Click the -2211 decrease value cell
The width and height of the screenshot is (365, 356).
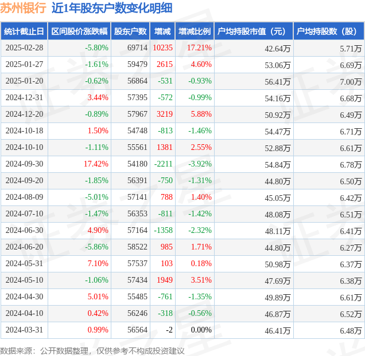[163, 164]
